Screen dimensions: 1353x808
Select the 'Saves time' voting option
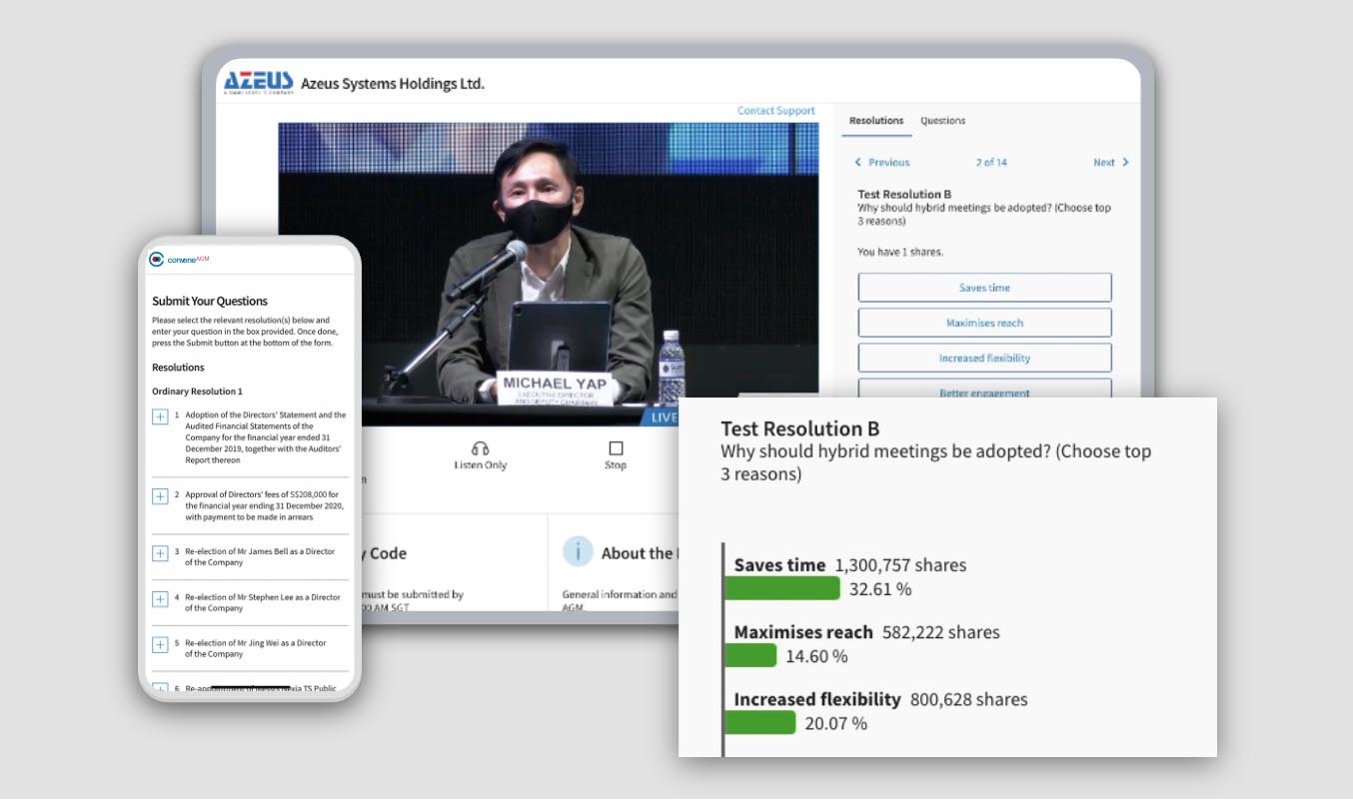tap(984, 287)
